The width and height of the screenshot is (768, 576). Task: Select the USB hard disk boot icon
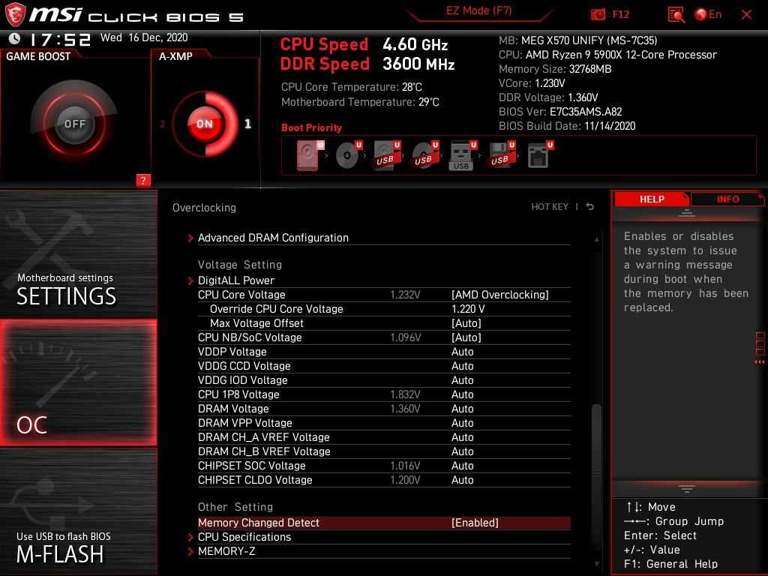click(x=386, y=155)
